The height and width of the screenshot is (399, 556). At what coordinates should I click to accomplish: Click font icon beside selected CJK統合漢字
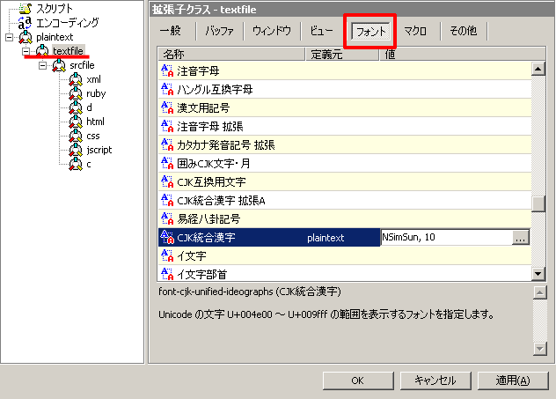tap(167, 237)
